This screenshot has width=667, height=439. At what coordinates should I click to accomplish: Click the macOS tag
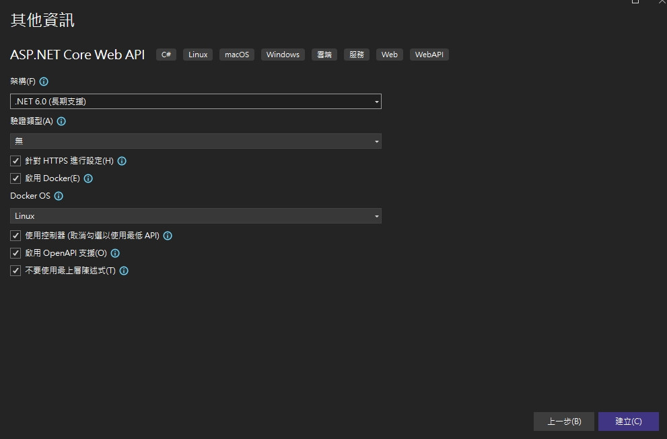point(237,55)
